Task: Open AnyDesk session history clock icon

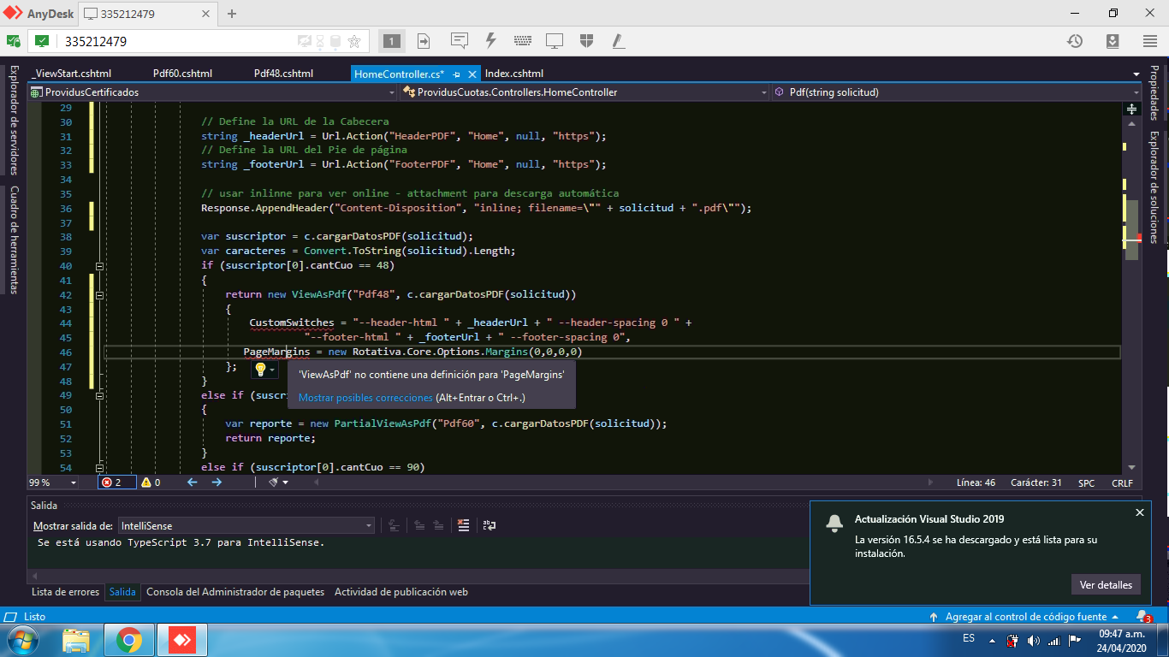Action: click(x=1075, y=40)
